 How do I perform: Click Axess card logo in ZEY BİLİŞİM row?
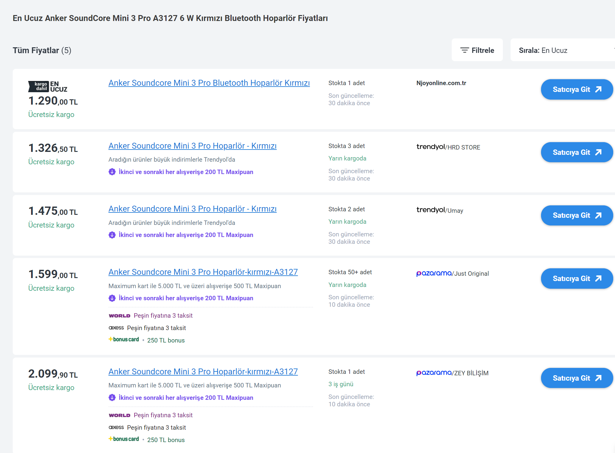pos(116,428)
